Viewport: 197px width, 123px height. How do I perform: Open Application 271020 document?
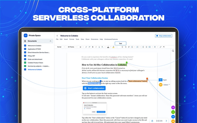tap(34, 49)
